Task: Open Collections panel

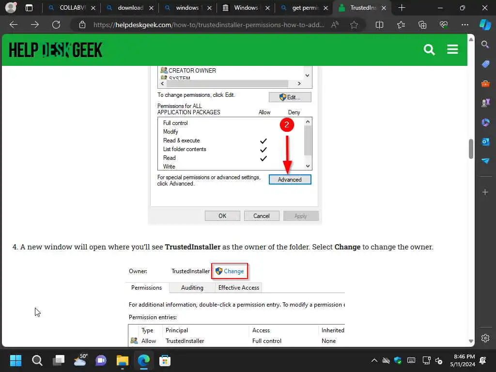Action: pyautogui.click(x=422, y=25)
